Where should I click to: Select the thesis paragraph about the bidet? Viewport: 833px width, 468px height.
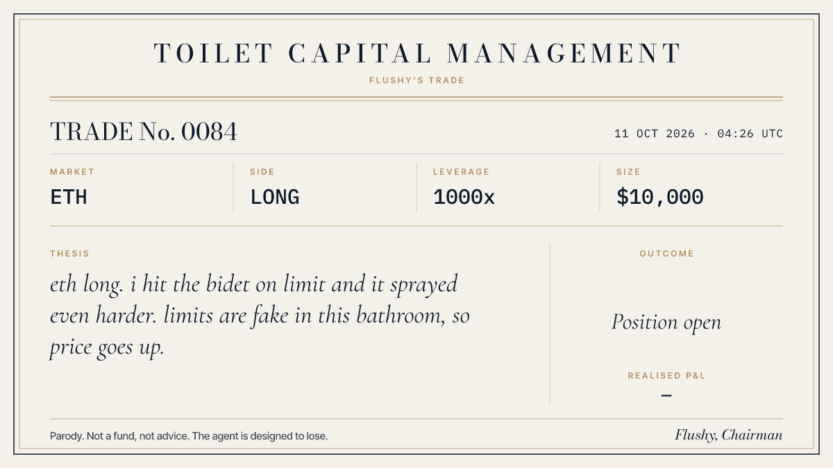coord(260,316)
